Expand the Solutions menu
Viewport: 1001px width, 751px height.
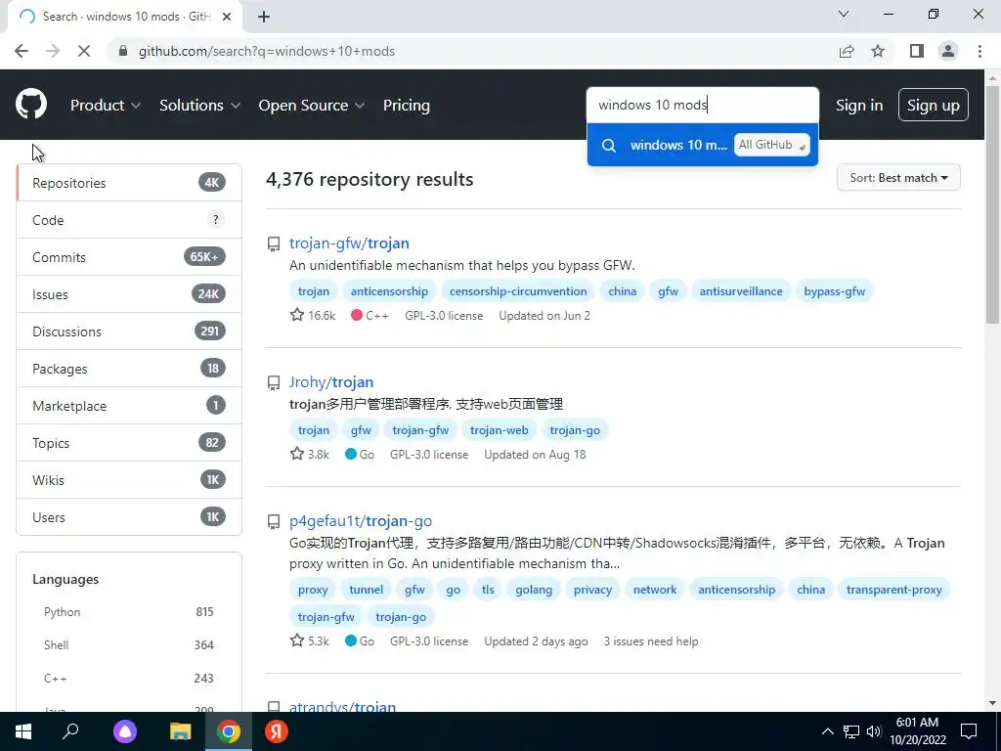click(x=199, y=106)
